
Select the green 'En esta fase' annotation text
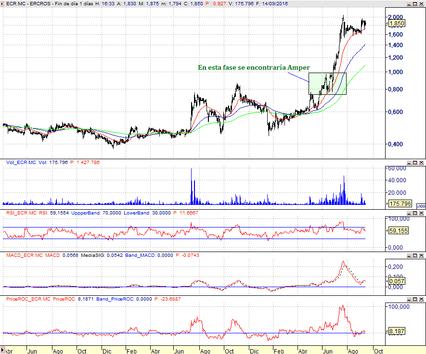(x=254, y=67)
